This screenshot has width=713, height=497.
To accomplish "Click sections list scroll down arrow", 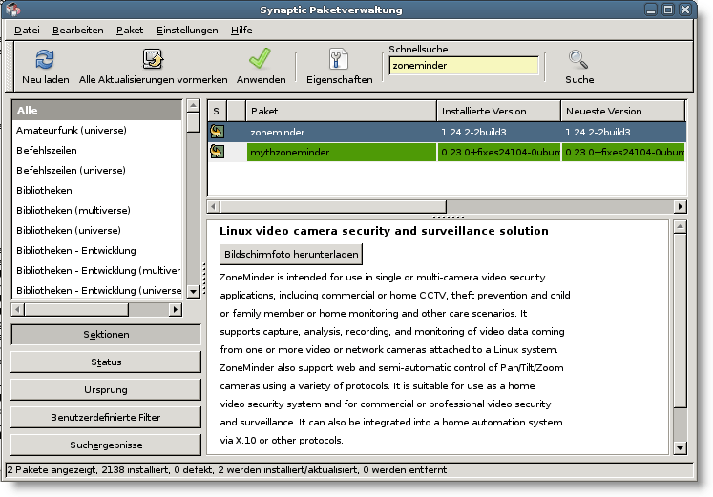I will pyautogui.click(x=193, y=291).
